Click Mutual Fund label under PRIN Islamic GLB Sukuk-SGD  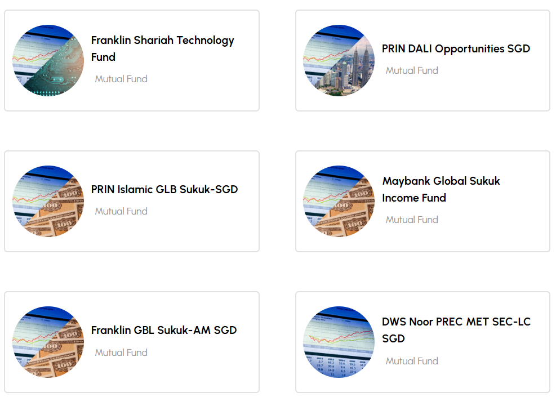[121, 211]
